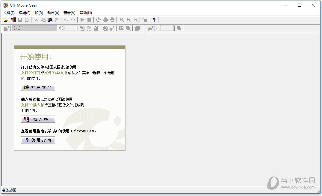The image size is (322, 196).
Task: Click the cursor selection tool icon
Action: (x=145, y=20)
